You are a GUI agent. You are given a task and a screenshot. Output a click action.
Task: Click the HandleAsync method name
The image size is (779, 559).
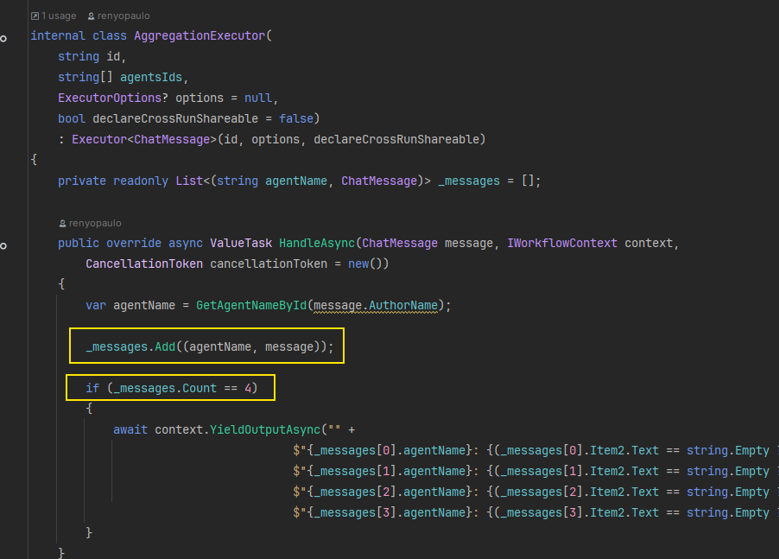coord(316,243)
